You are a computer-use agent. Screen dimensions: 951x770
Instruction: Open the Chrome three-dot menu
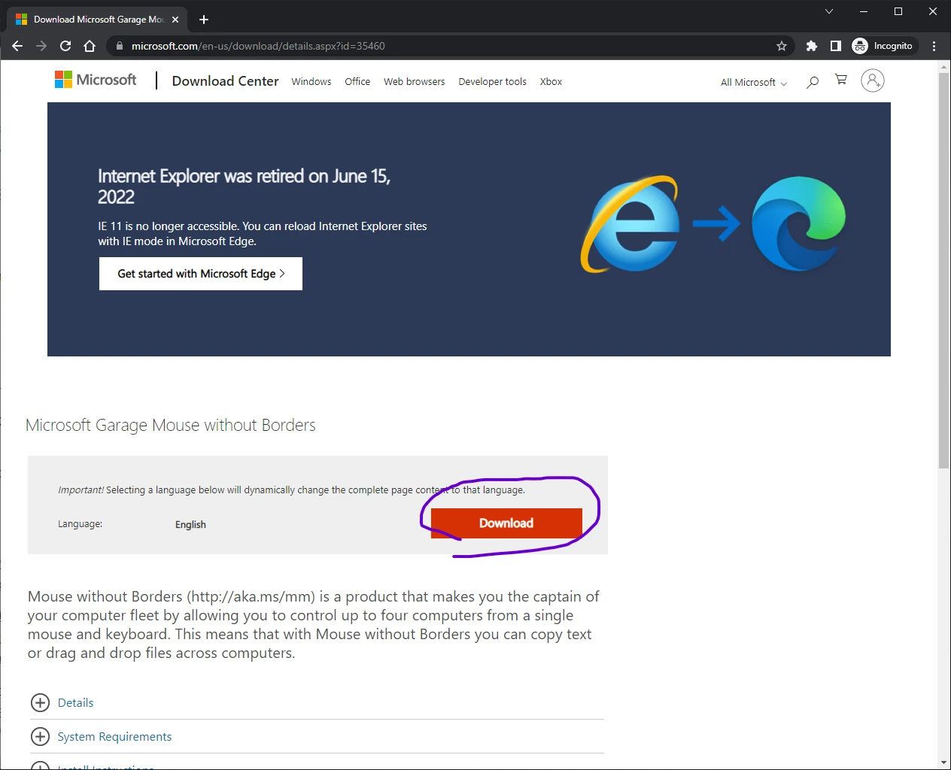click(x=934, y=46)
